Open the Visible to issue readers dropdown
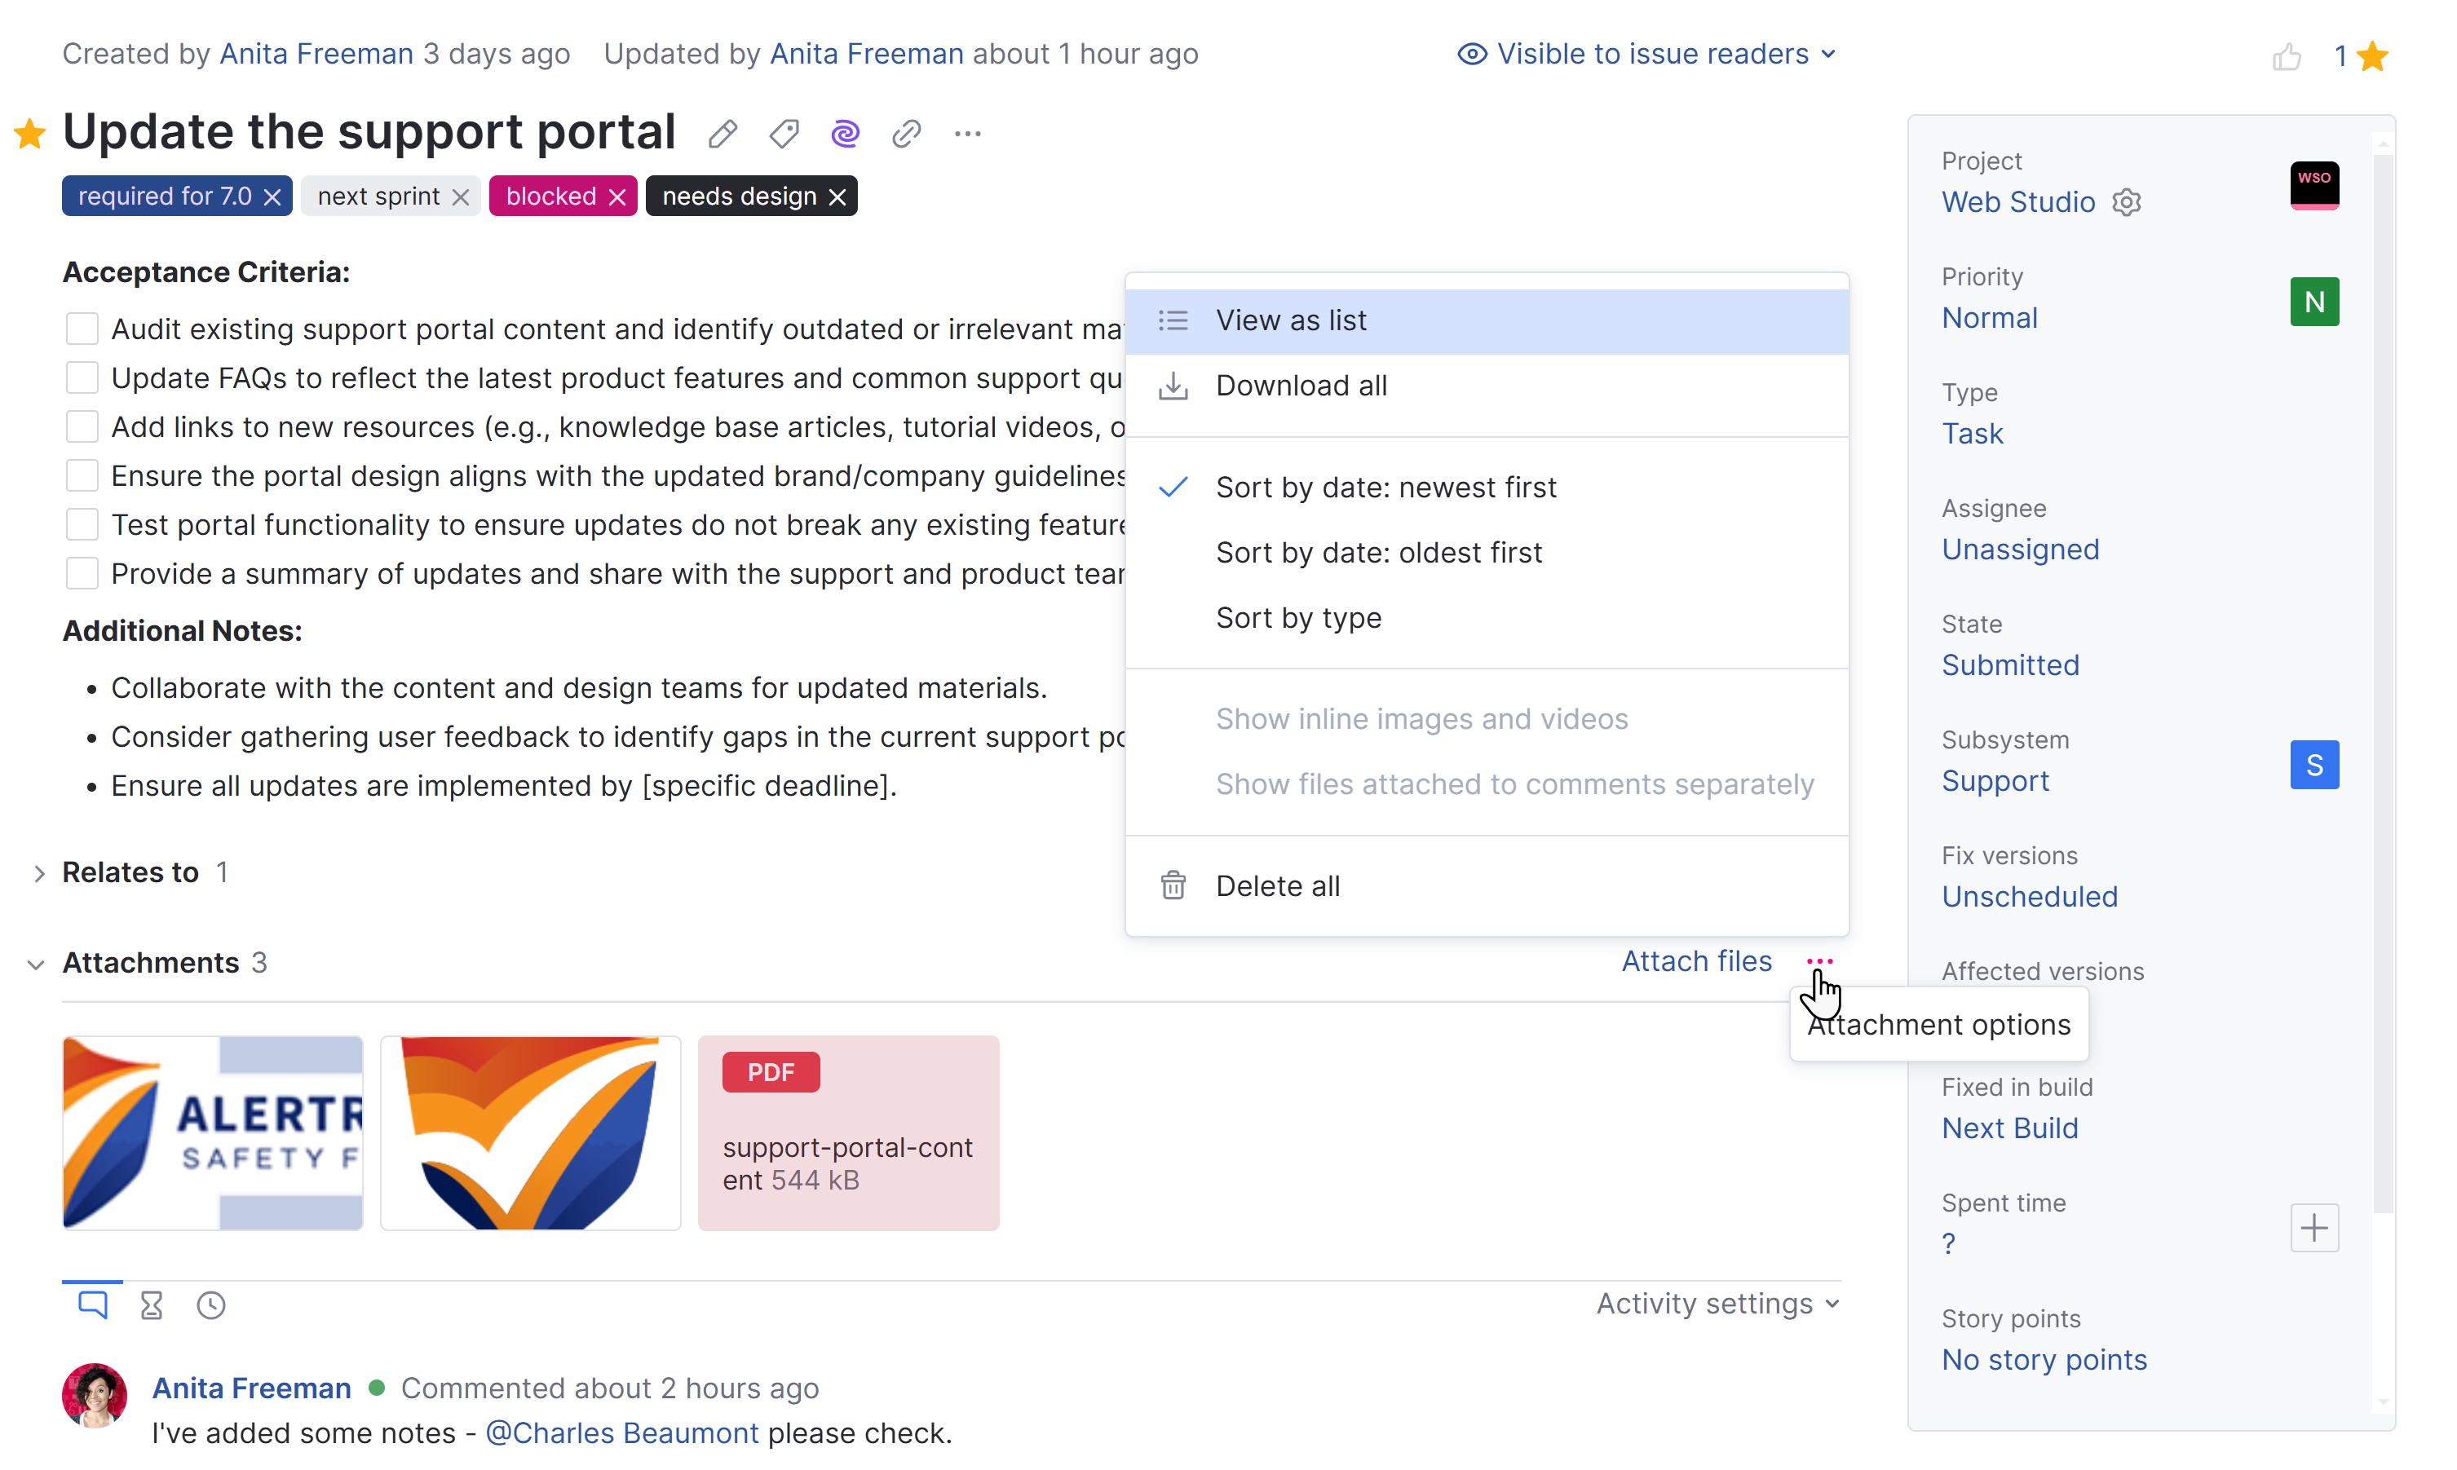2457x1470 pixels. point(1646,54)
